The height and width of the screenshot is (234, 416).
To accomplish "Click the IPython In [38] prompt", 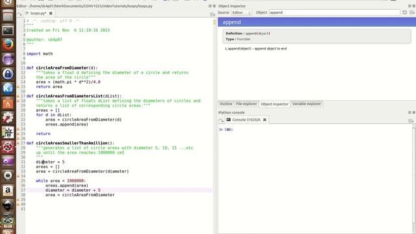I will click(226, 129).
